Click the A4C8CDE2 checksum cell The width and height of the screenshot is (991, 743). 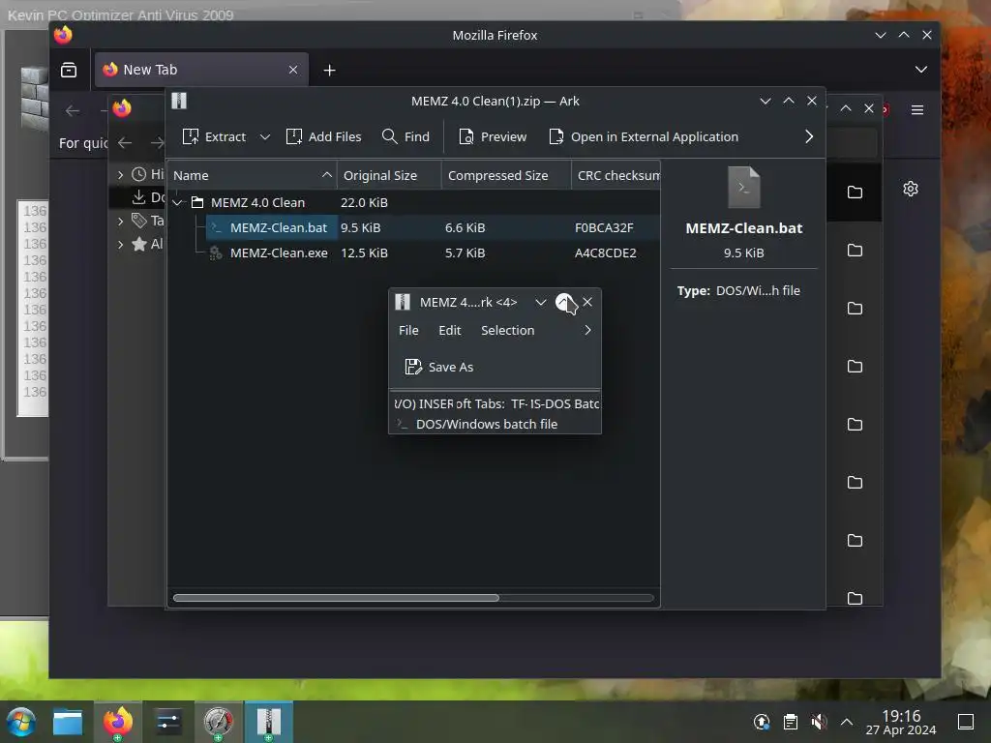click(x=605, y=253)
